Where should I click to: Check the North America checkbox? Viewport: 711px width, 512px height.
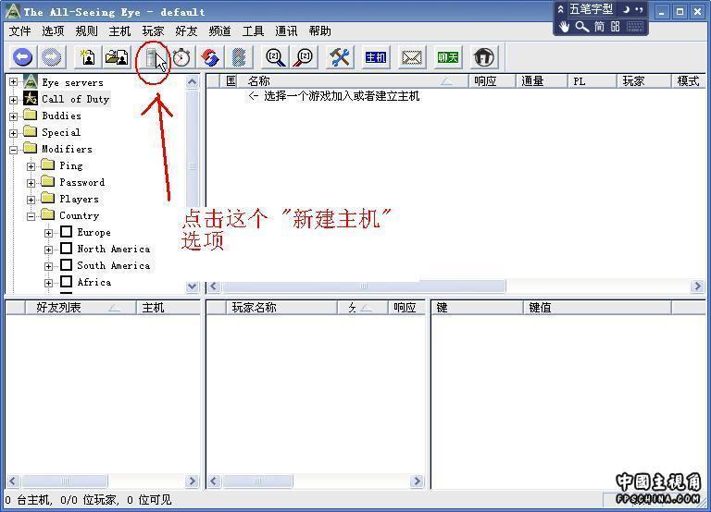67,249
